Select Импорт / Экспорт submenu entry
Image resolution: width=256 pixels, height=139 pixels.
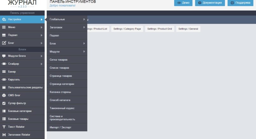click(x=67, y=128)
